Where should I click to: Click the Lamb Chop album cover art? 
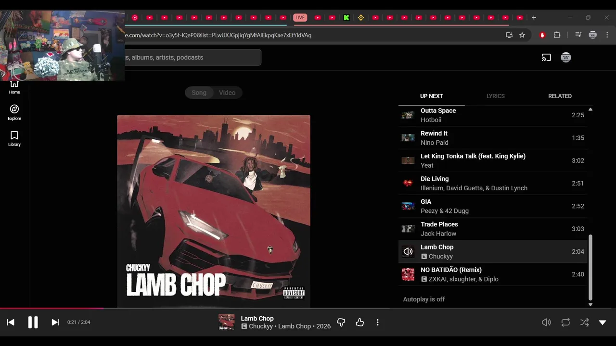(214, 211)
